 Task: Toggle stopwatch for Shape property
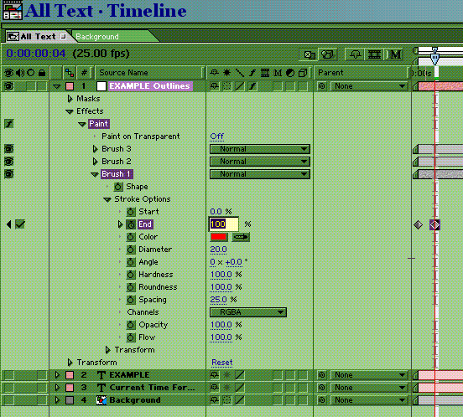118,187
